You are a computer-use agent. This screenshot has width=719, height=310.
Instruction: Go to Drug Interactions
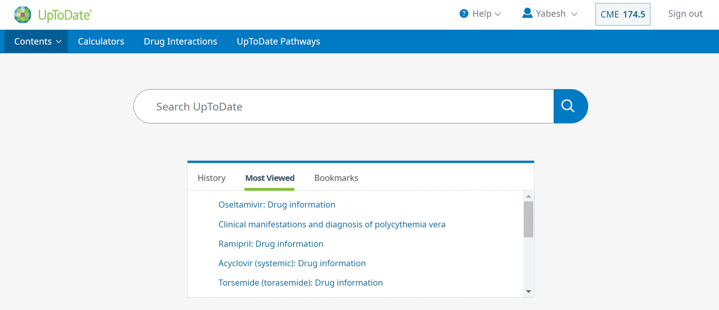click(x=180, y=42)
